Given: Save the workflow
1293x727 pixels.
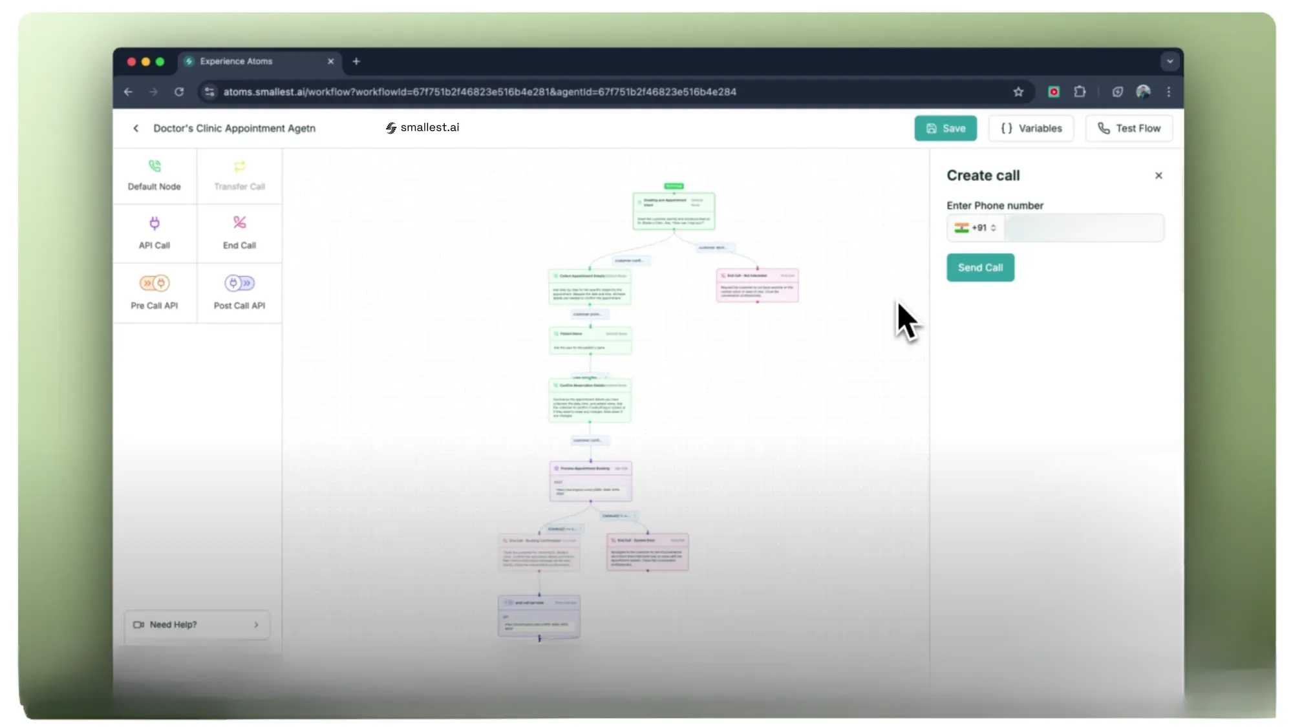Looking at the screenshot, I should (945, 129).
